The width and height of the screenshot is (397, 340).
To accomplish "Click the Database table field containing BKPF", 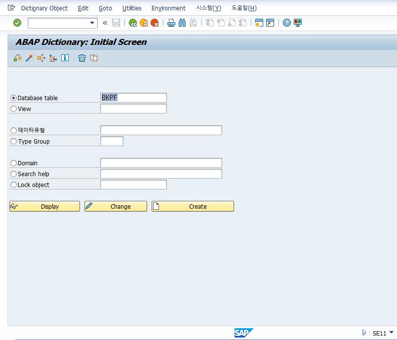I will click(133, 98).
